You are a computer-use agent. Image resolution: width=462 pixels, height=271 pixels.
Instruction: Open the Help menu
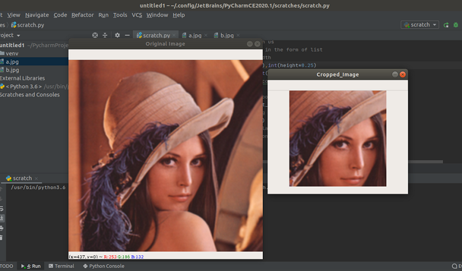[x=178, y=15]
